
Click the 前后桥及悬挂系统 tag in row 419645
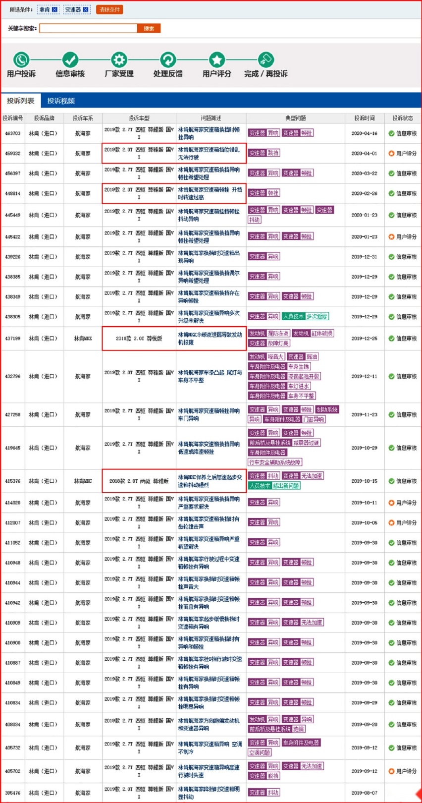click(270, 443)
